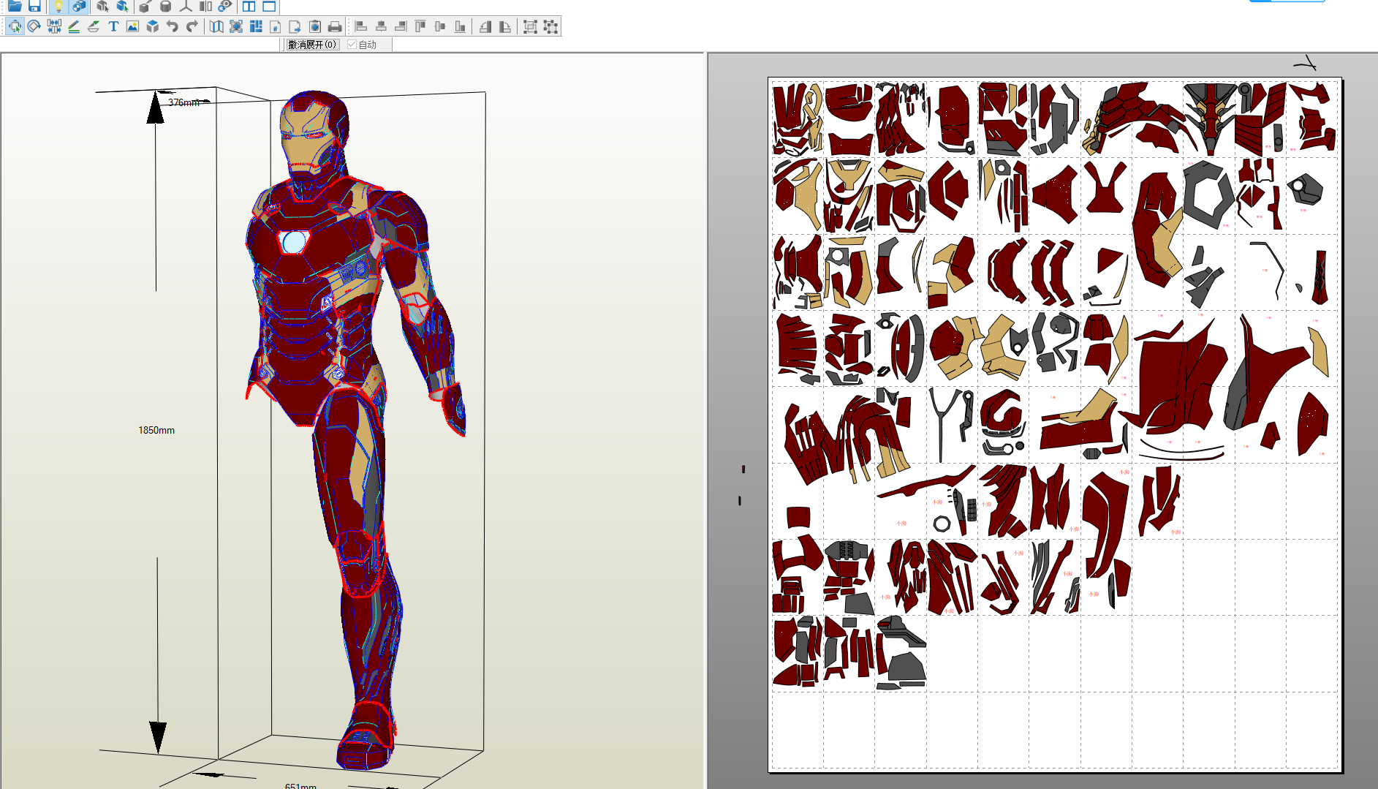Viewport: 1378px width, 789px height.
Task: Click the eye with rotate arrow icon
Action: (225, 6)
